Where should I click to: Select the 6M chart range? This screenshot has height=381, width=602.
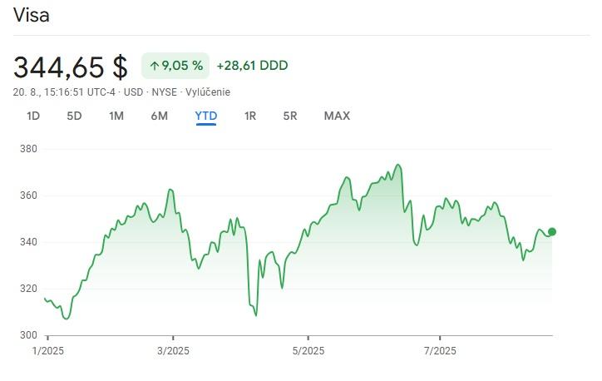160,116
